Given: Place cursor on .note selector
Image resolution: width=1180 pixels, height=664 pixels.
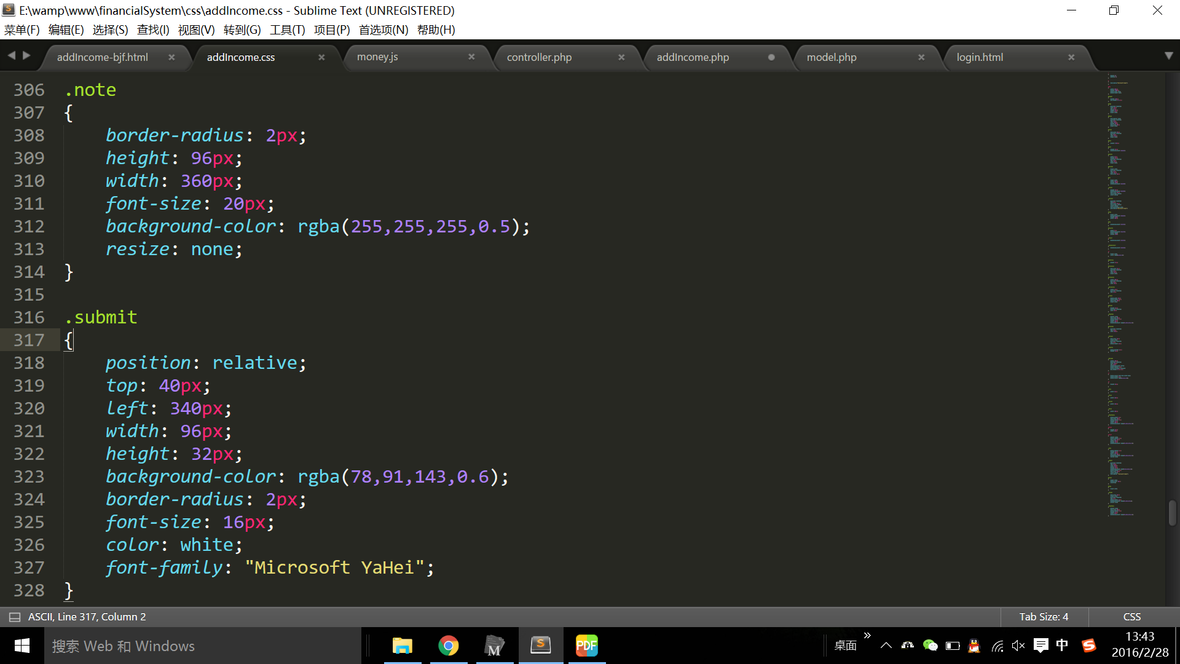Looking at the screenshot, I should coord(90,90).
